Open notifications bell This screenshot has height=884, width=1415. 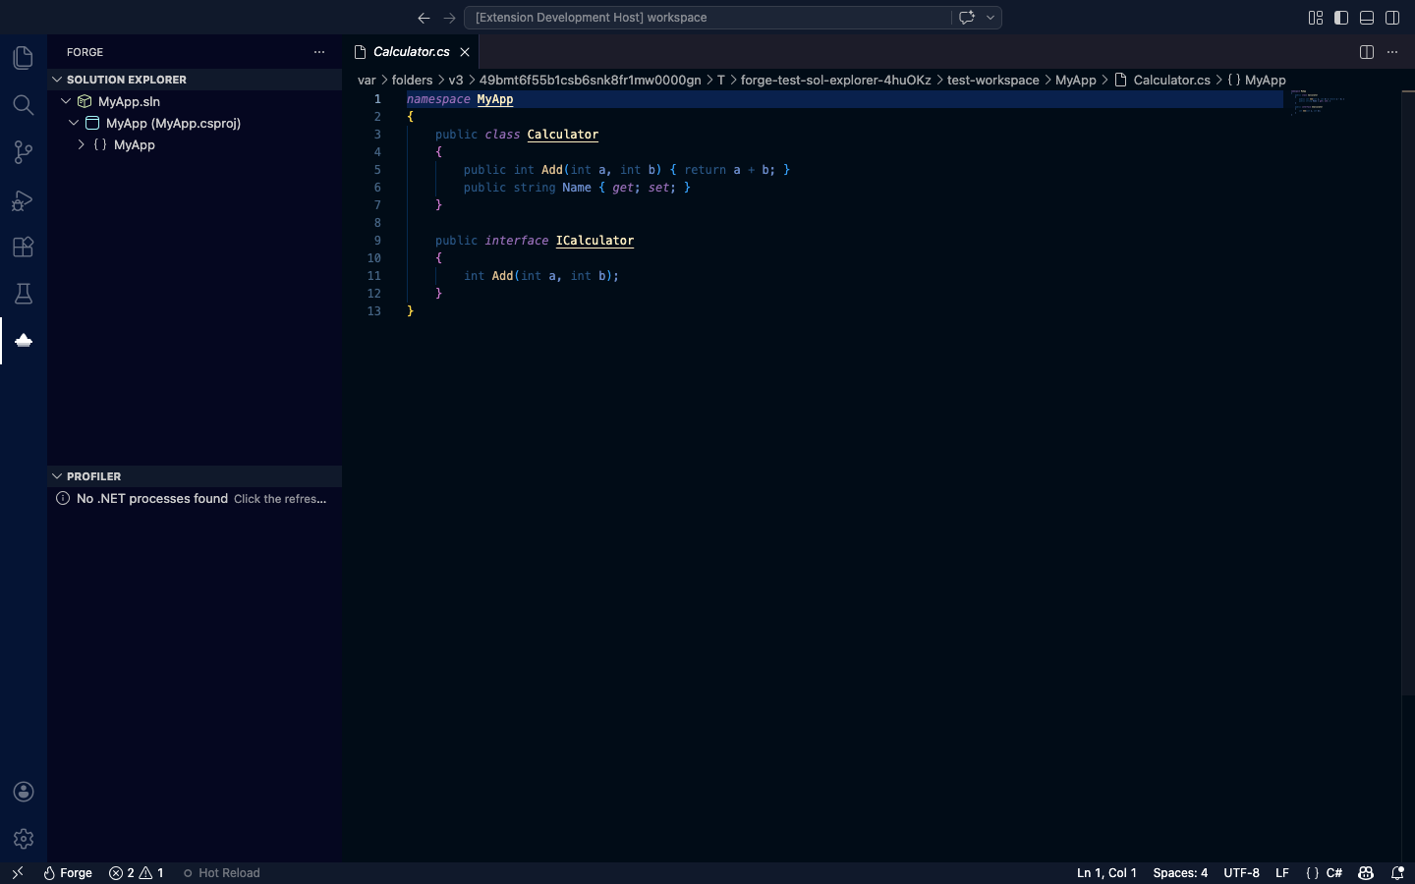(x=1397, y=872)
